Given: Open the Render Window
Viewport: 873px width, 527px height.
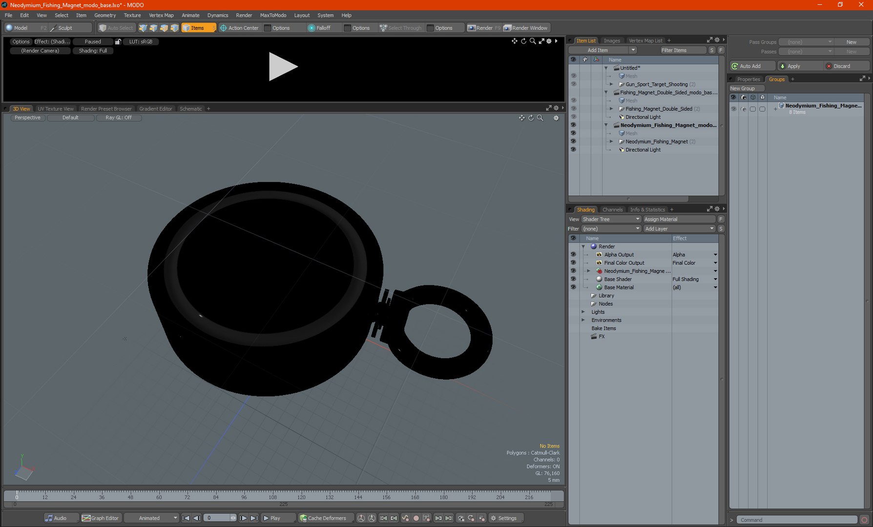Looking at the screenshot, I should [526, 28].
